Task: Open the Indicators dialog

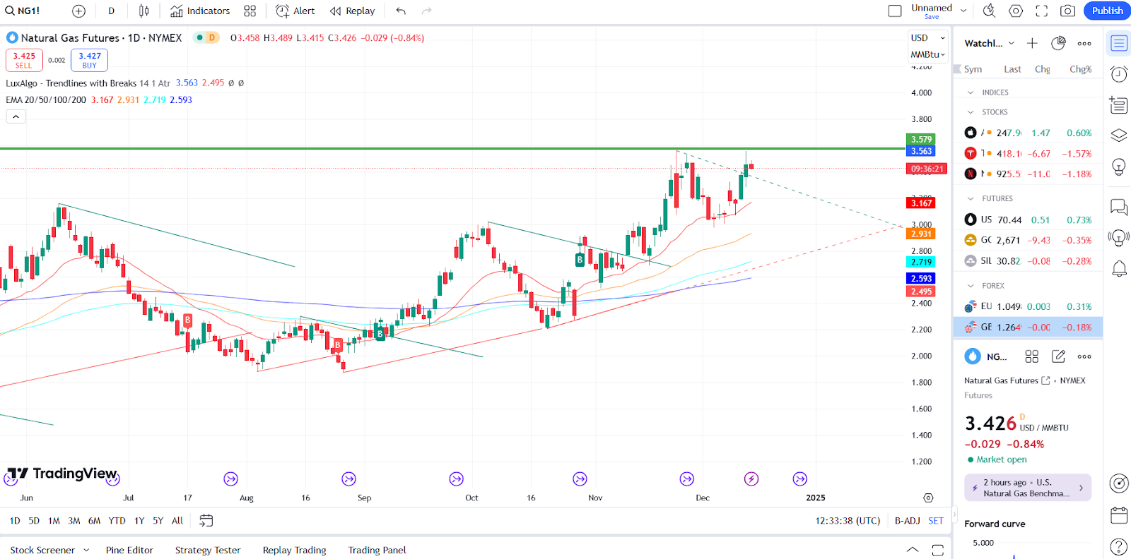Action: [200, 11]
